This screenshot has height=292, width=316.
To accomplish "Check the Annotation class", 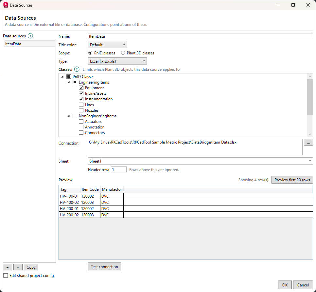I will pyautogui.click(x=81, y=127).
